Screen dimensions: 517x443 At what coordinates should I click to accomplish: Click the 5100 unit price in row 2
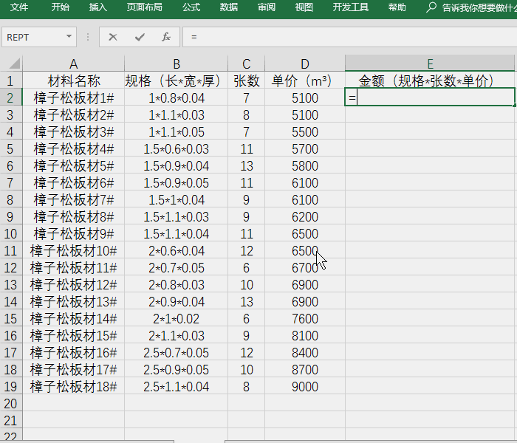click(304, 97)
